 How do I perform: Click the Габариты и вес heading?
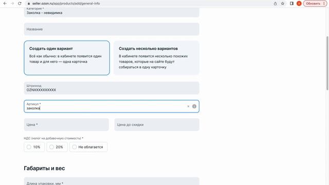click(x=44, y=168)
